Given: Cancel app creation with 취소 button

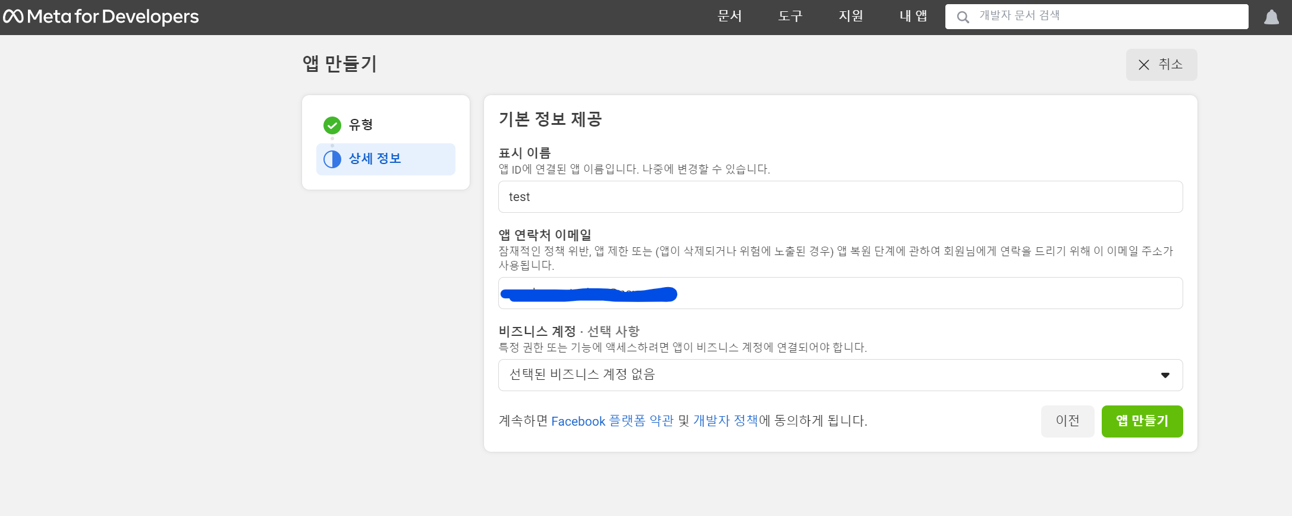Looking at the screenshot, I should (x=1161, y=65).
